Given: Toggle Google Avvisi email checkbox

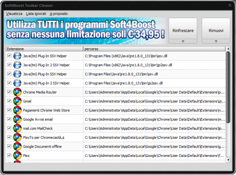Looking at the screenshot, I should [9, 119].
